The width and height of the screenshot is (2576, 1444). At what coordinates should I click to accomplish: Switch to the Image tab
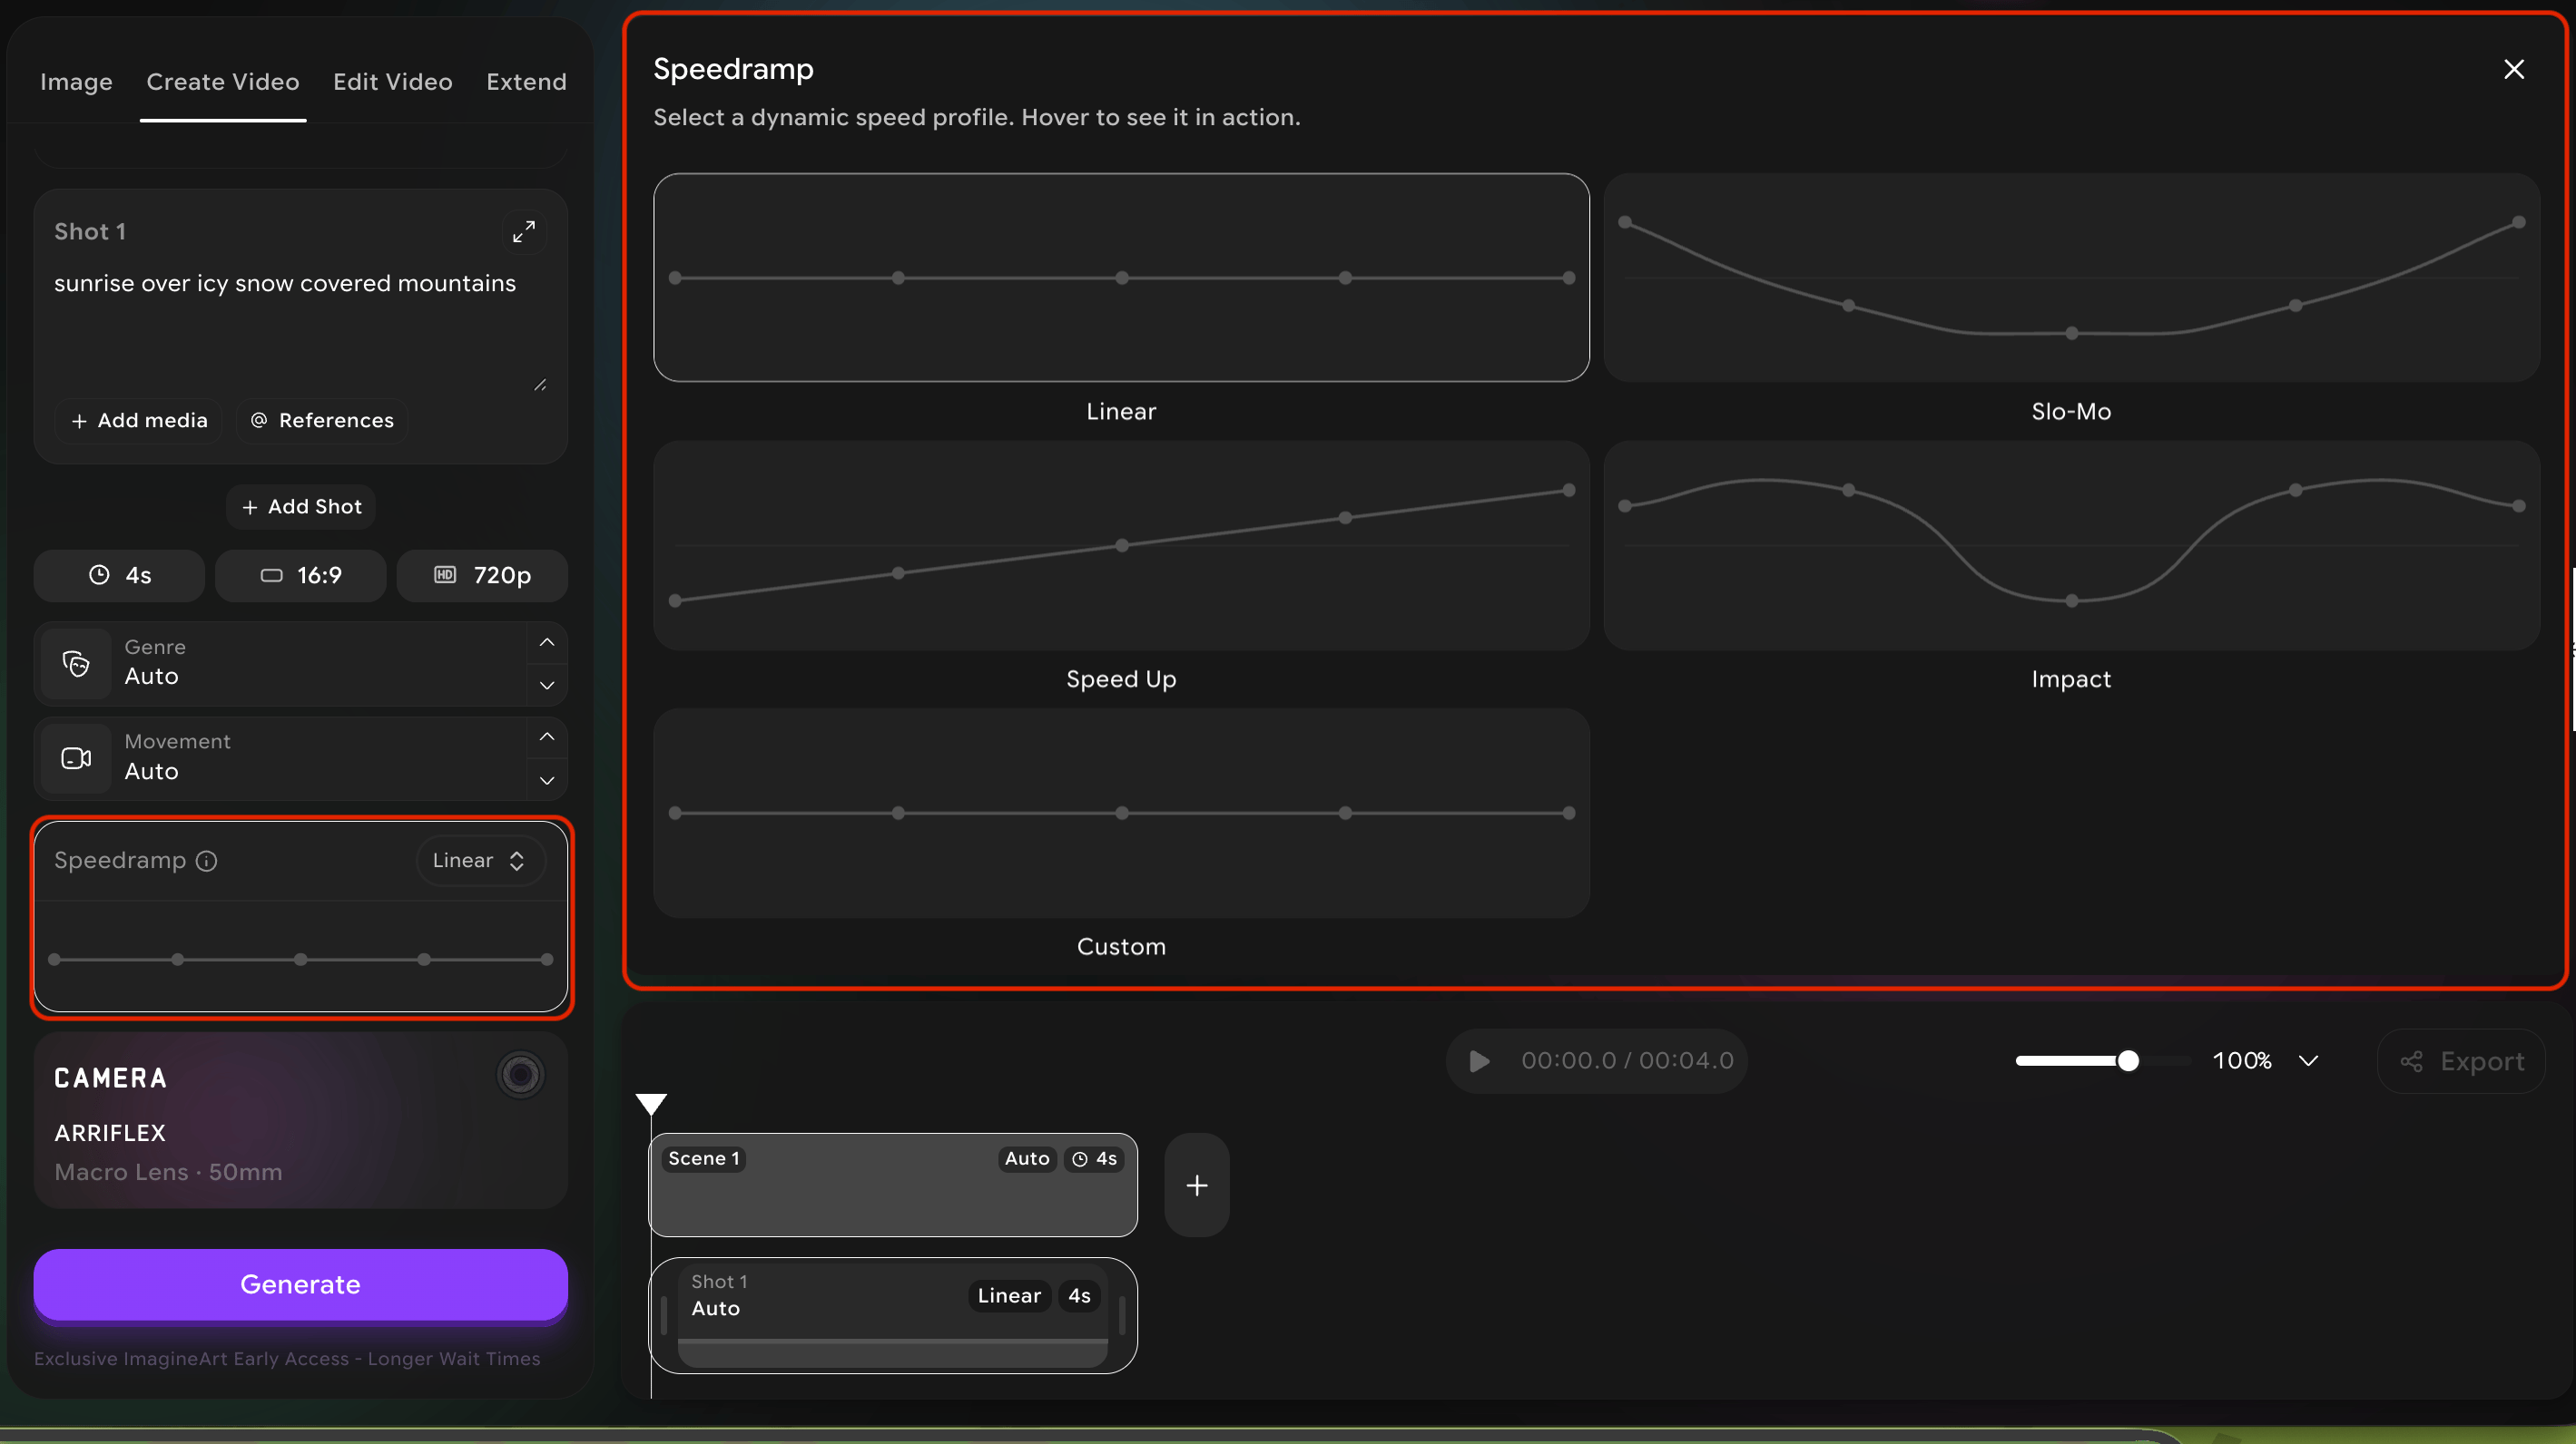coord(76,82)
